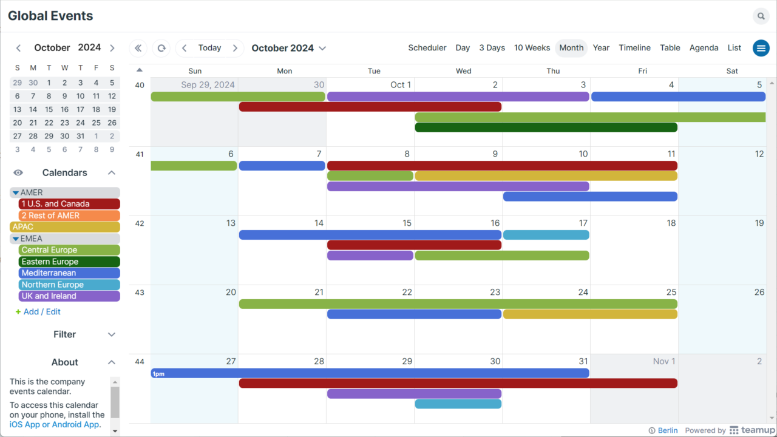Refresh the calendar with the reload icon
777x437 pixels.
click(x=161, y=48)
